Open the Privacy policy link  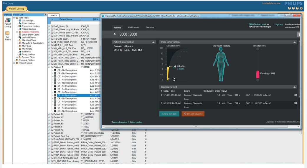[x=136, y=122]
